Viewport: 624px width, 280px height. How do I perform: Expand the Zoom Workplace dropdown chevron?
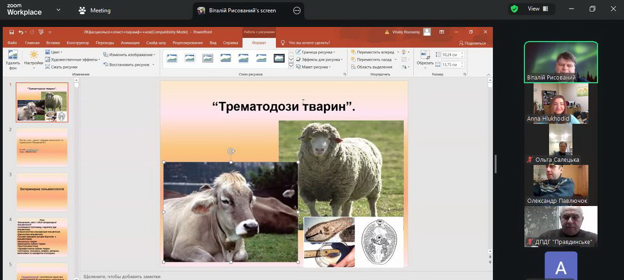[58, 10]
